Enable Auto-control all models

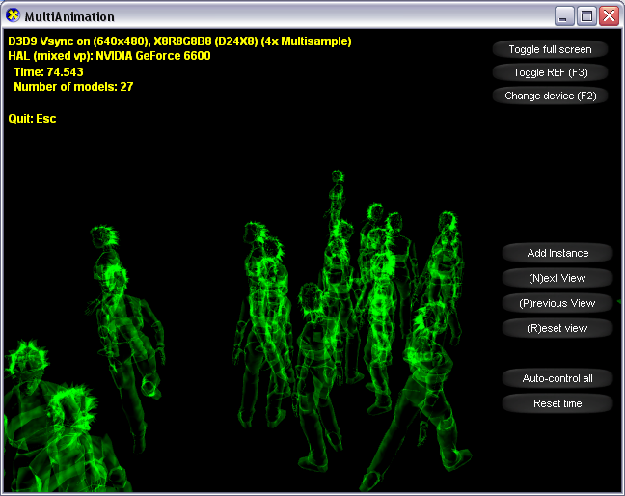pos(557,378)
